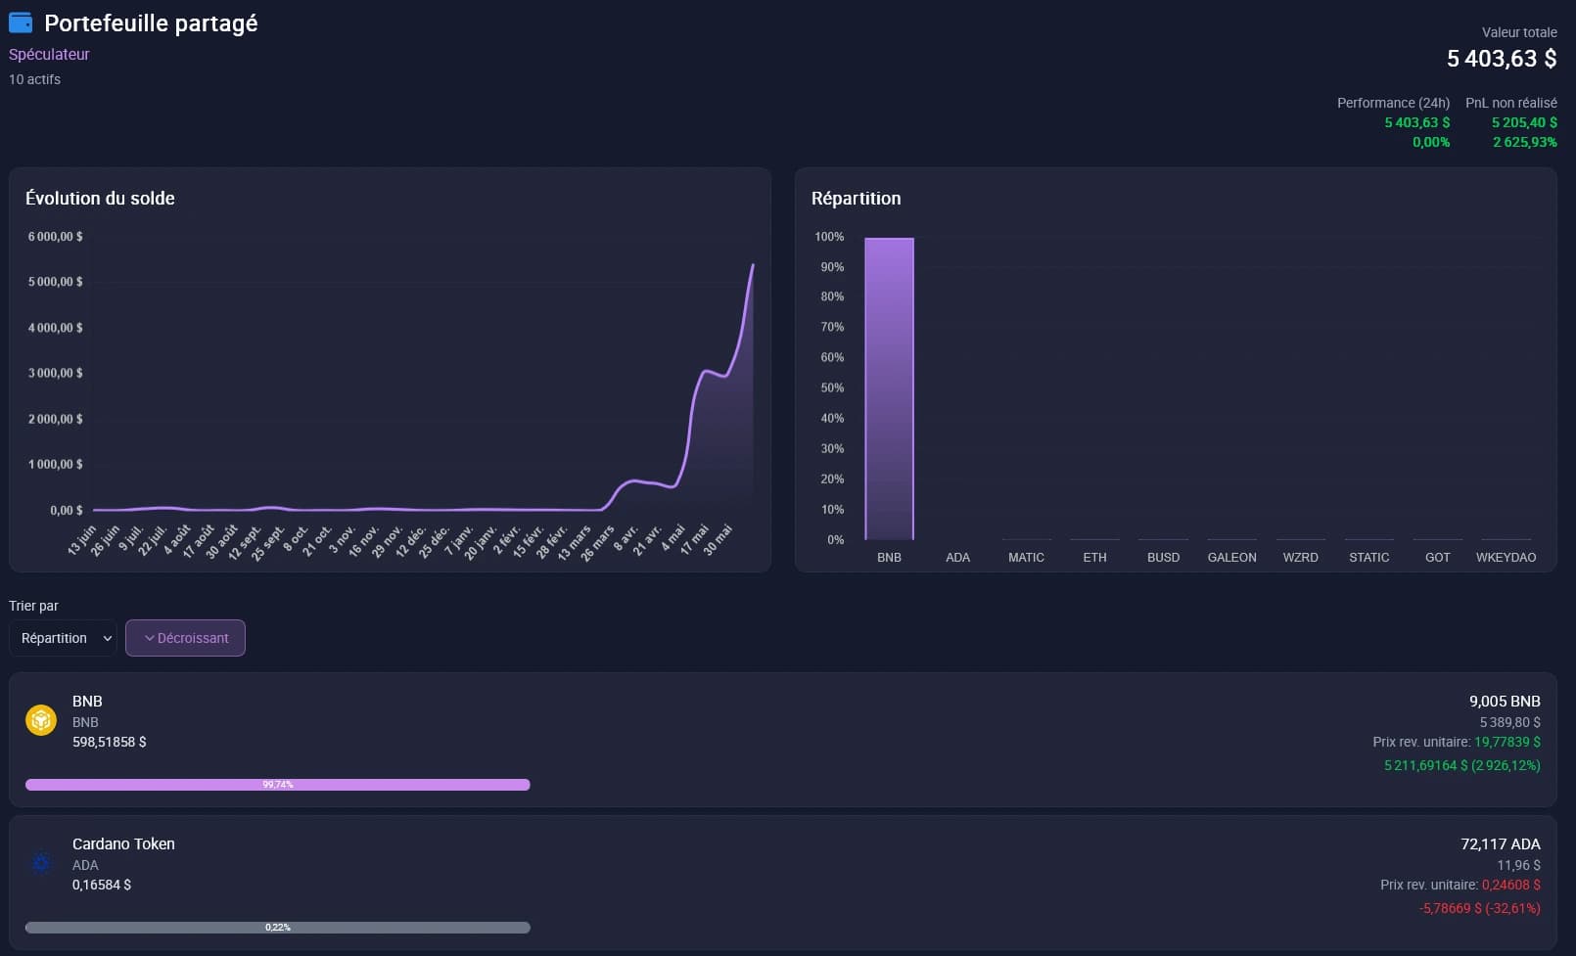
Task: Click the Évolution du solde heading
Action: [100, 198]
